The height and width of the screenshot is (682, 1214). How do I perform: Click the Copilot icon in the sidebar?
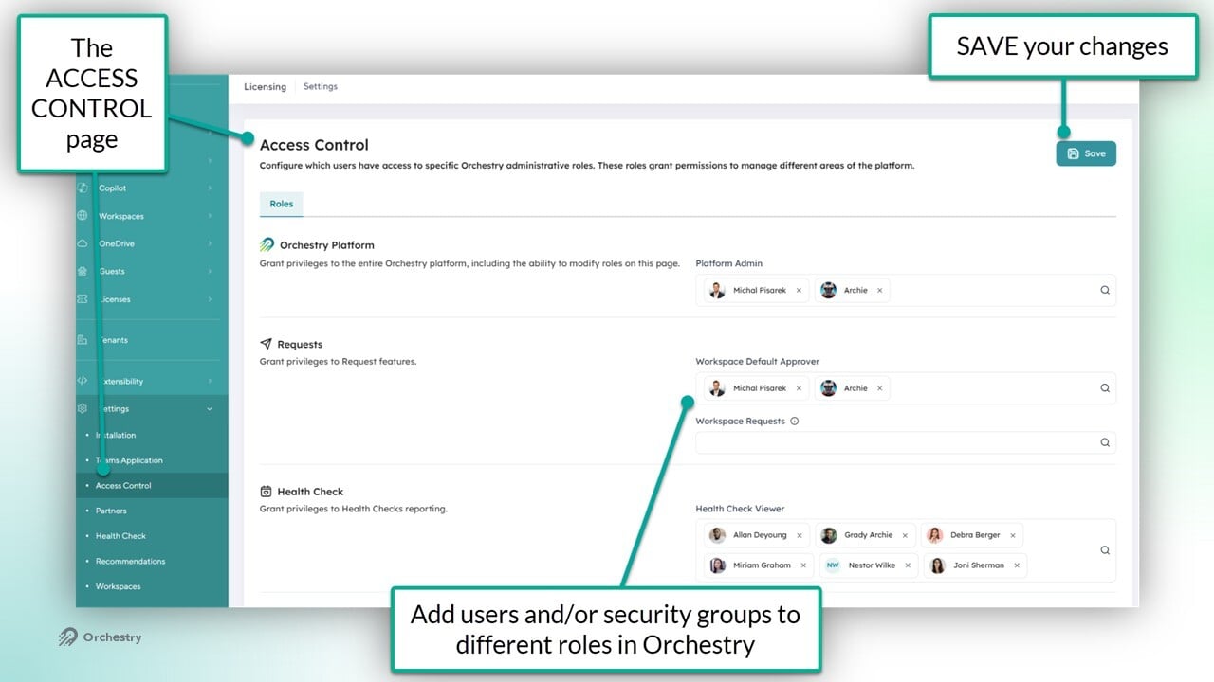coord(83,188)
